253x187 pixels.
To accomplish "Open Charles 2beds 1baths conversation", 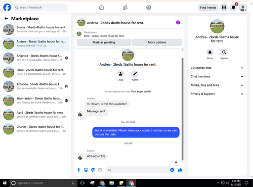I will (x=35, y=129).
